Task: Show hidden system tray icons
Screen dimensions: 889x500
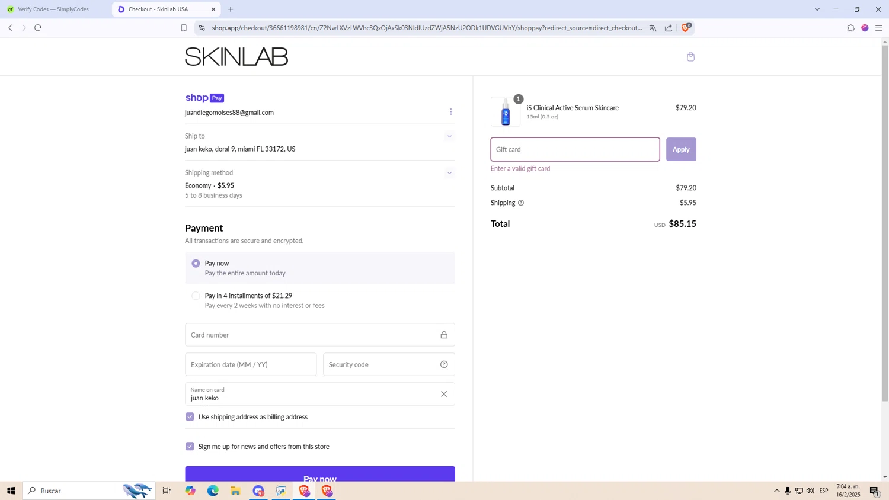Action: (777, 491)
